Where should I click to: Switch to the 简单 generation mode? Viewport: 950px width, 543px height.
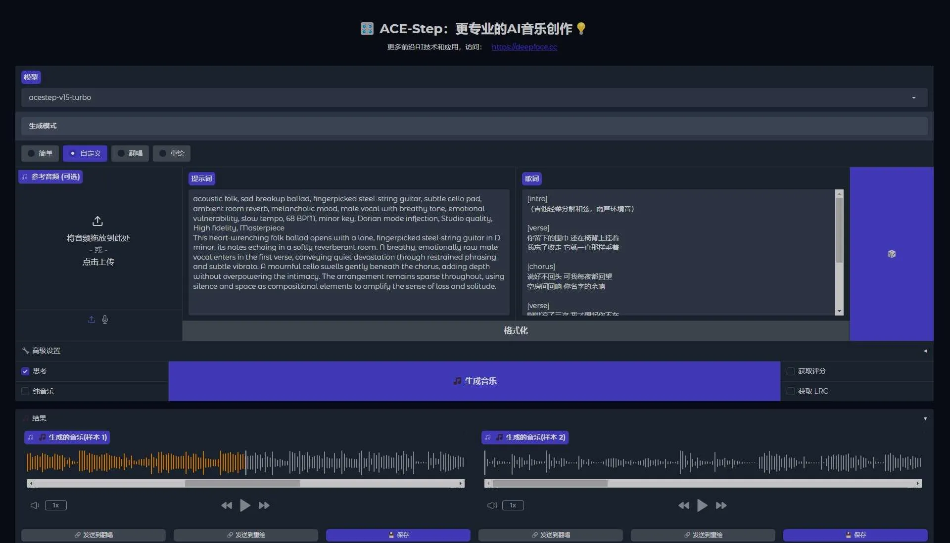40,153
